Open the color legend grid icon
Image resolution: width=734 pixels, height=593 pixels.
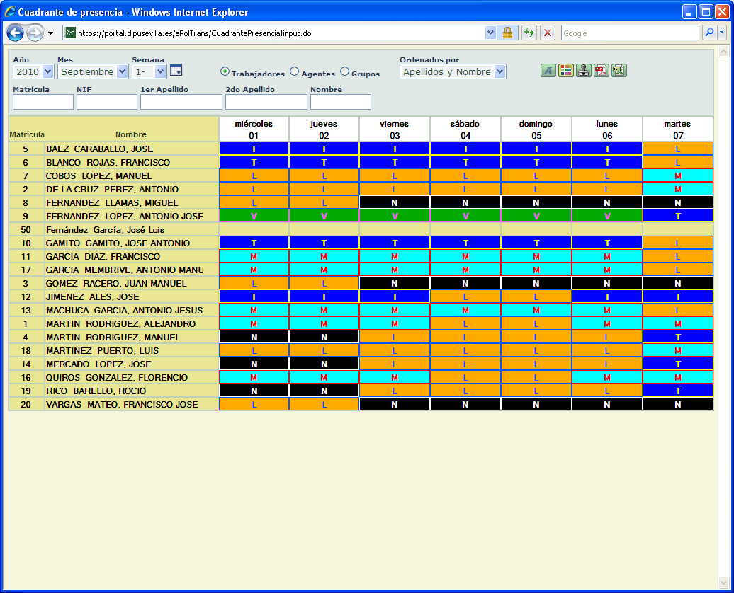pyautogui.click(x=565, y=70)
